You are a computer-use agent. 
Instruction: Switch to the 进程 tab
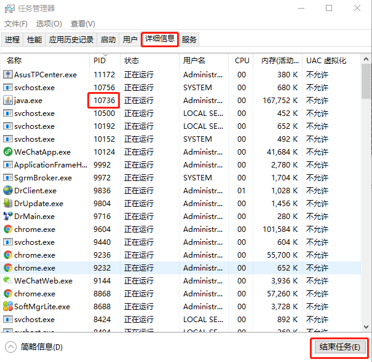pos(12,39)
